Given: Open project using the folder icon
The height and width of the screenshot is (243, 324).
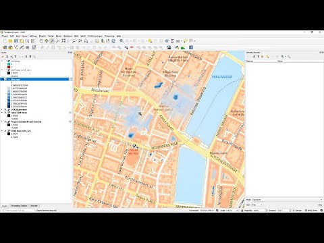Looking at the screenshot, I should point(10,41).
